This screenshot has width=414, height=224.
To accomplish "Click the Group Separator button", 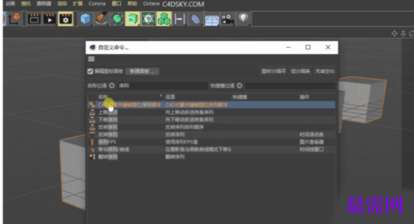I will point(300,71).
